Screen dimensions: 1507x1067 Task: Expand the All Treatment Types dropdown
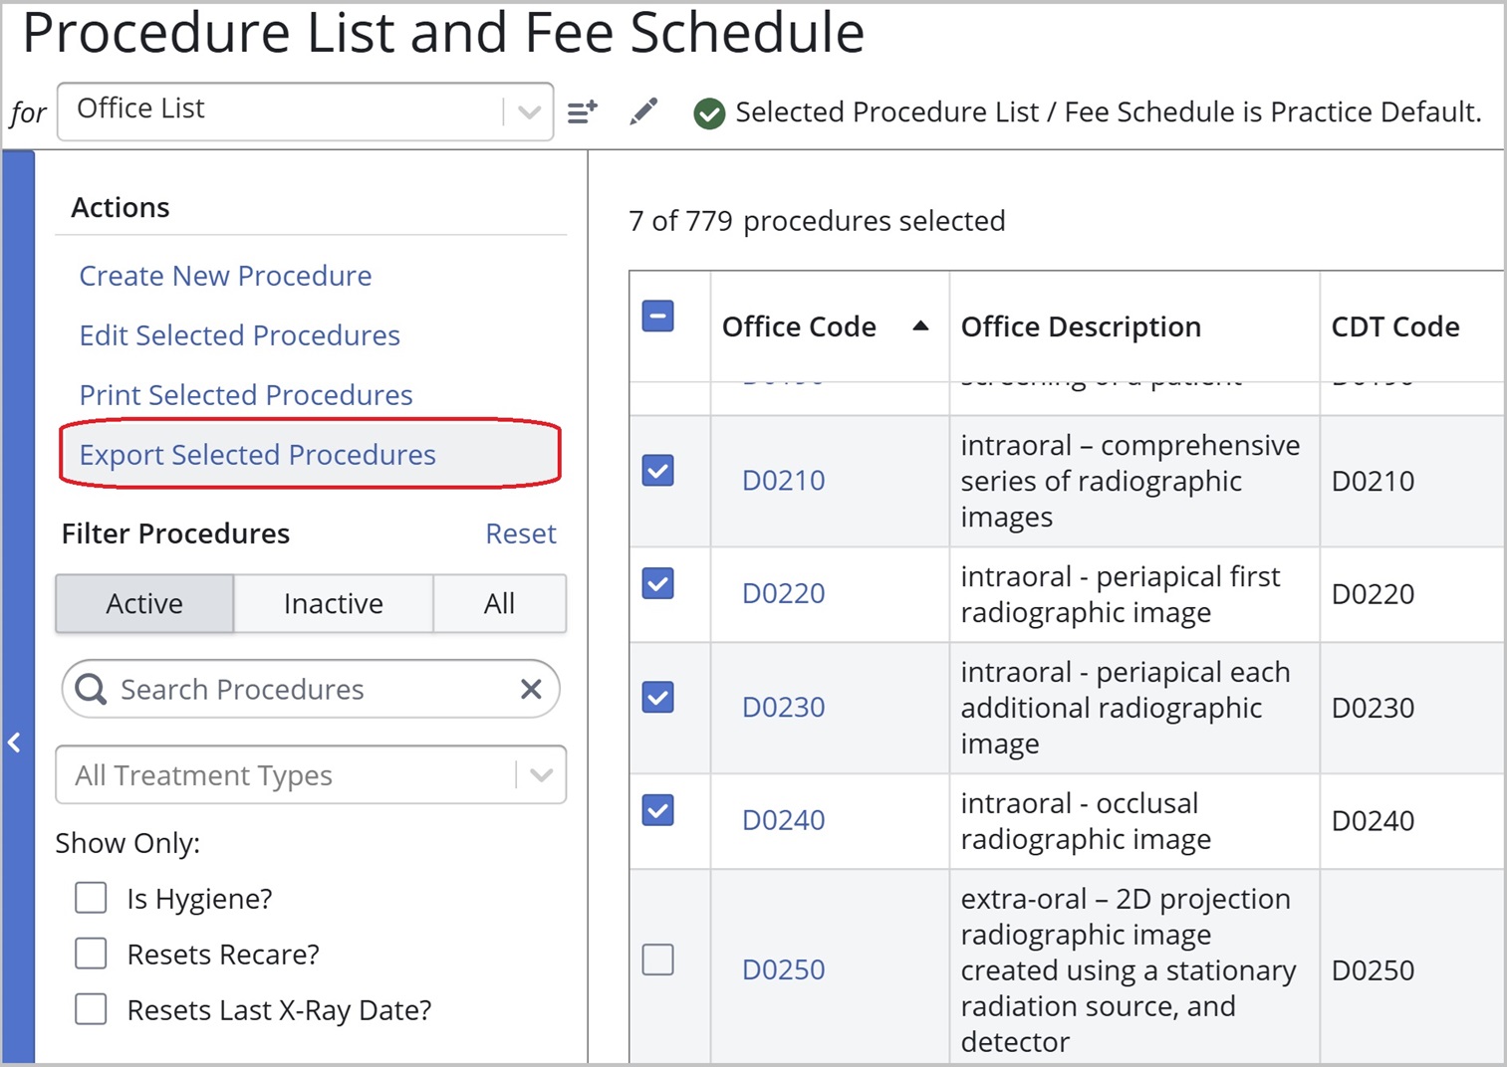click(x=540, y=774)
